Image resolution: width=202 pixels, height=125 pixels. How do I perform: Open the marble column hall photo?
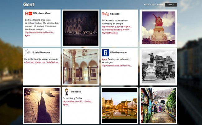click(81, 67)
